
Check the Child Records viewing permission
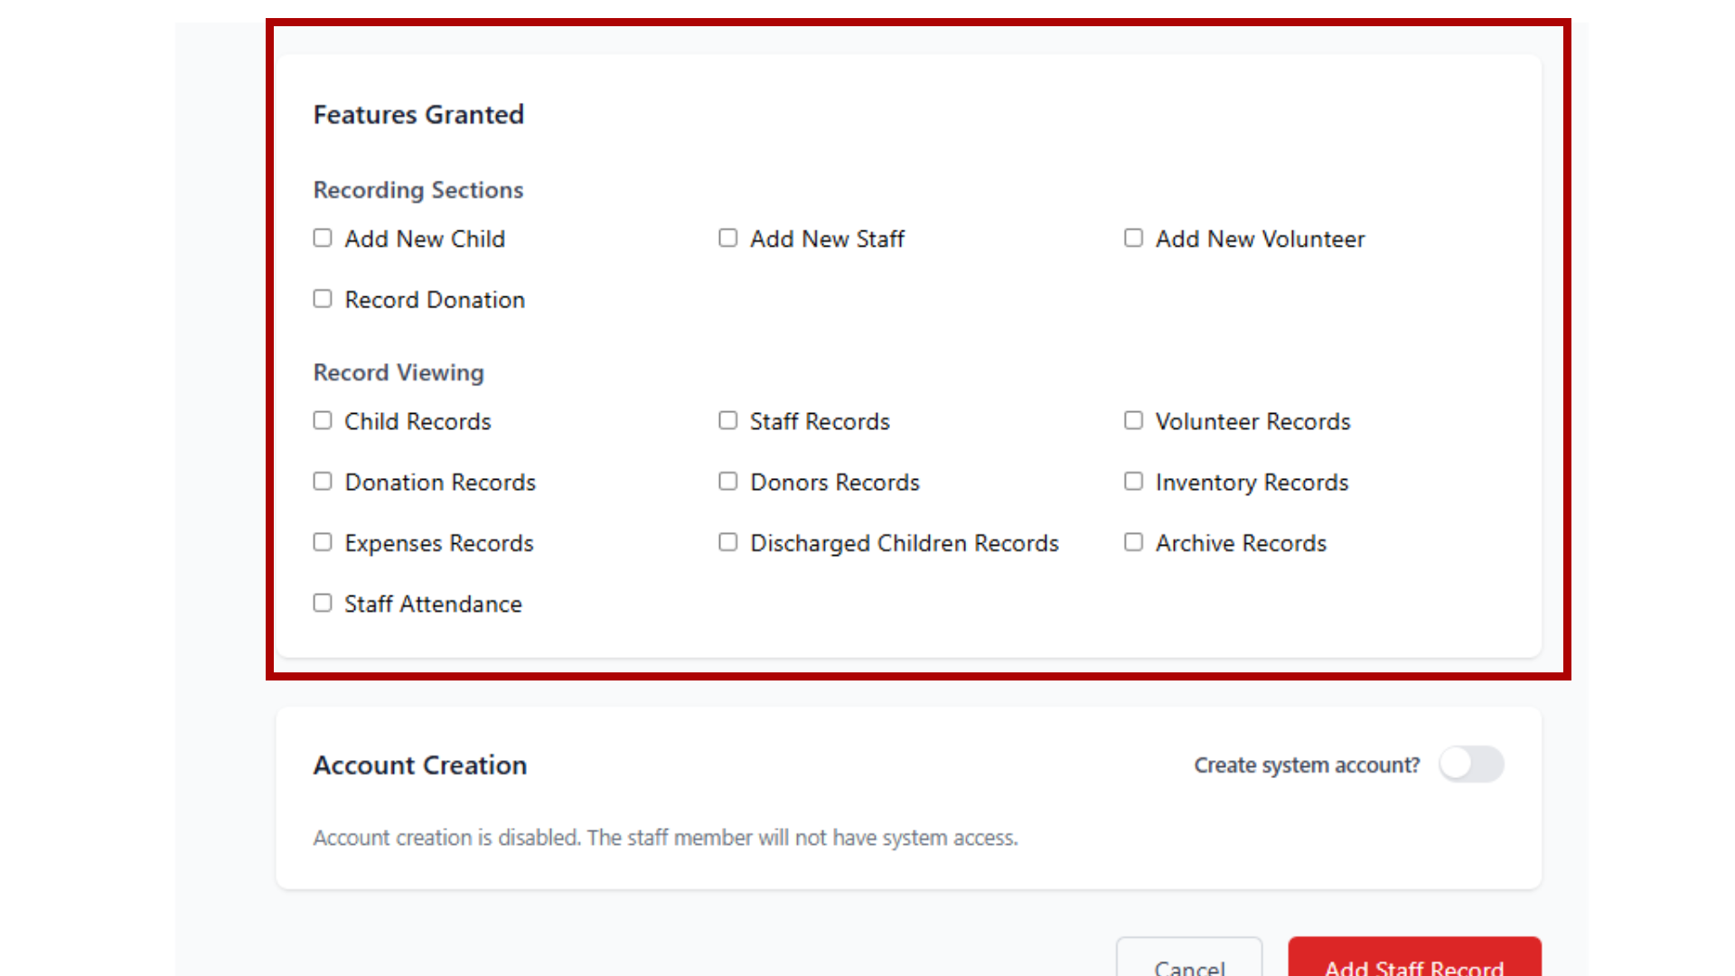(x=323, y=420)
